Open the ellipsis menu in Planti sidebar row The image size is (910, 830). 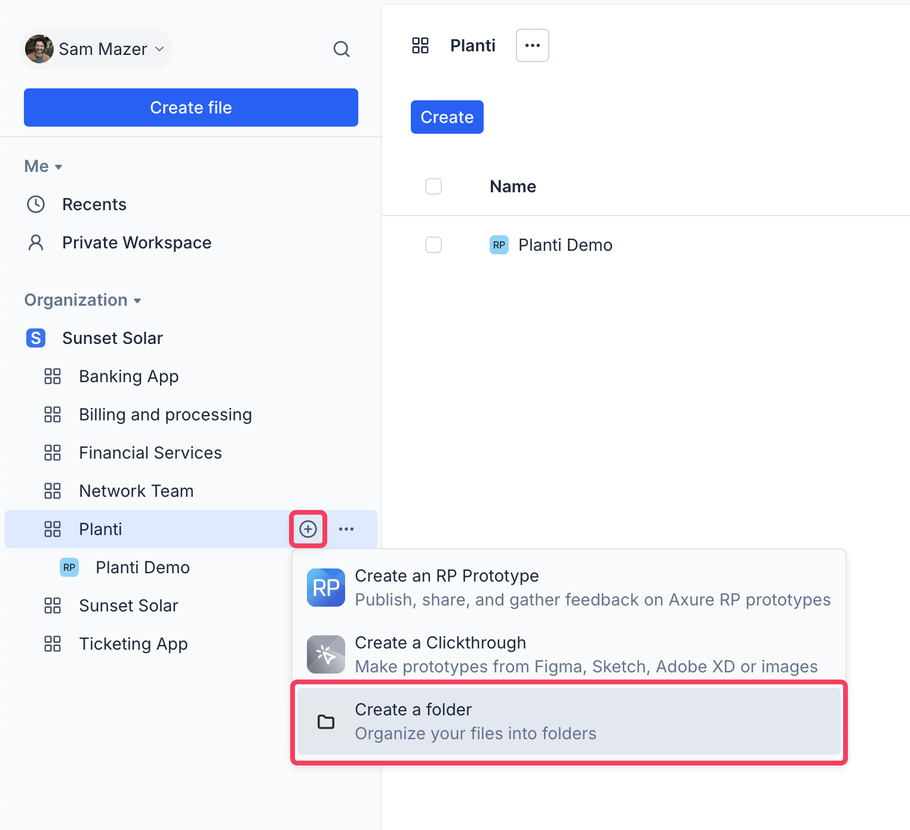pos(346,529)
